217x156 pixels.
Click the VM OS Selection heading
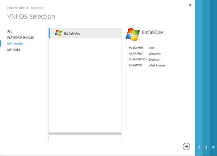[x=31, y=17]
